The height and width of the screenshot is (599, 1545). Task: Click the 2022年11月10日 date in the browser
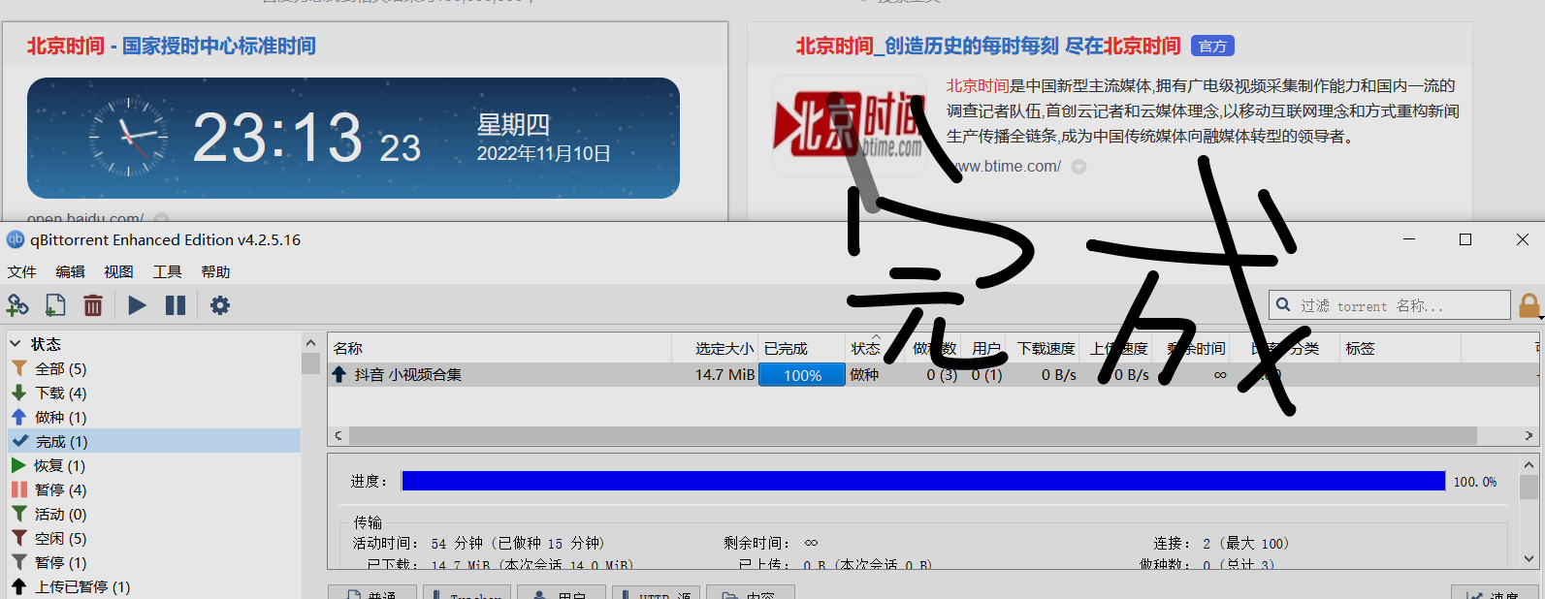pyautogui.click(x=543, y=154)
